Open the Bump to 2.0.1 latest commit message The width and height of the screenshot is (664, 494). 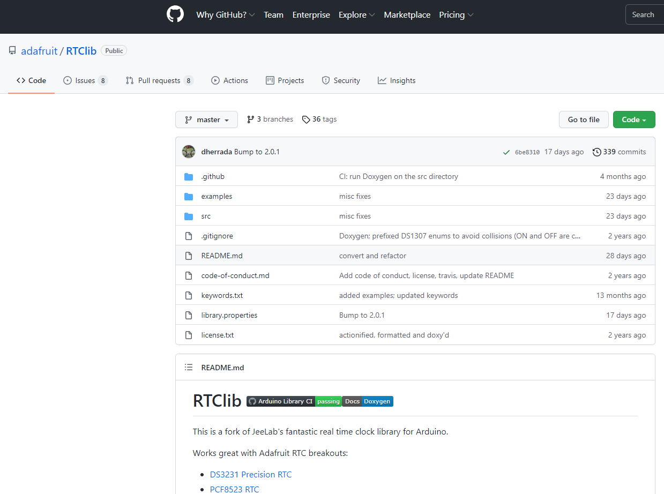point(257,152)
